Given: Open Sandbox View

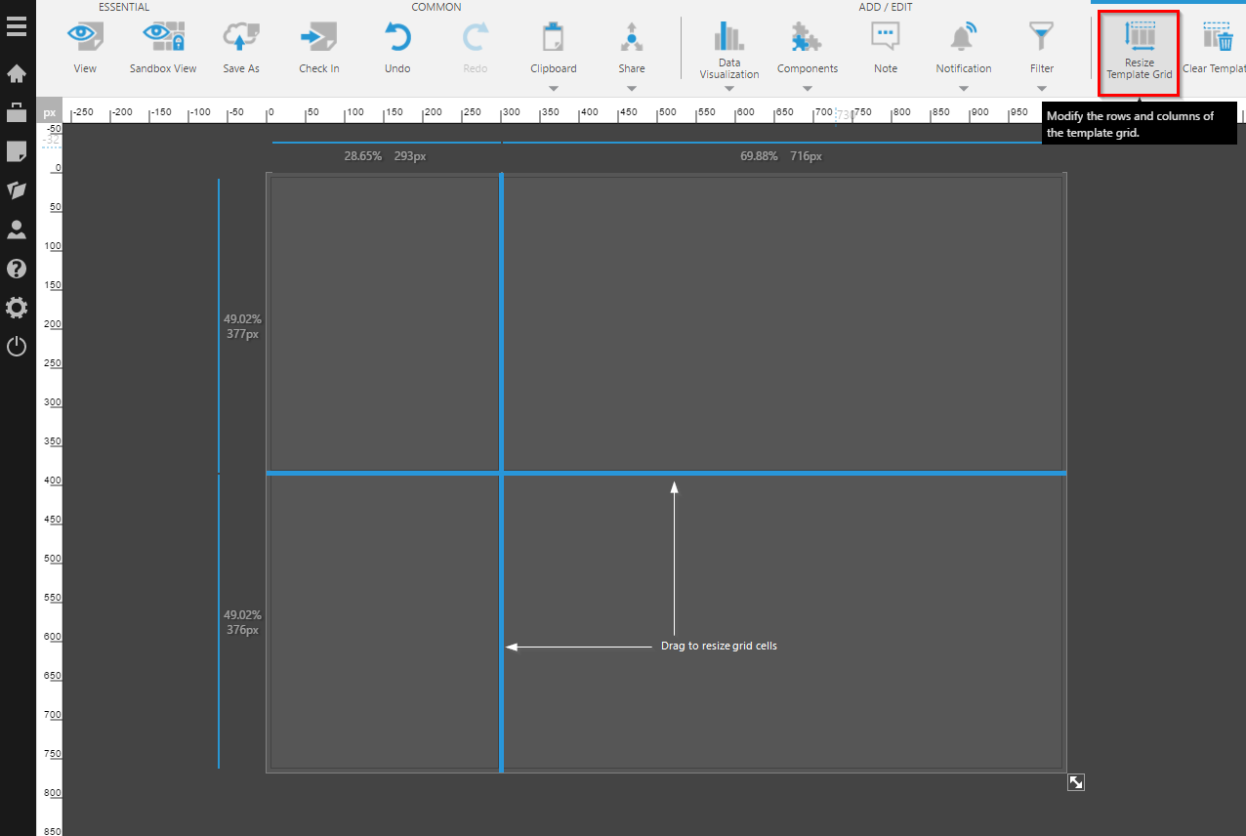Looking at the screenshot, I should pyautogui.click(x=163, y=48).
